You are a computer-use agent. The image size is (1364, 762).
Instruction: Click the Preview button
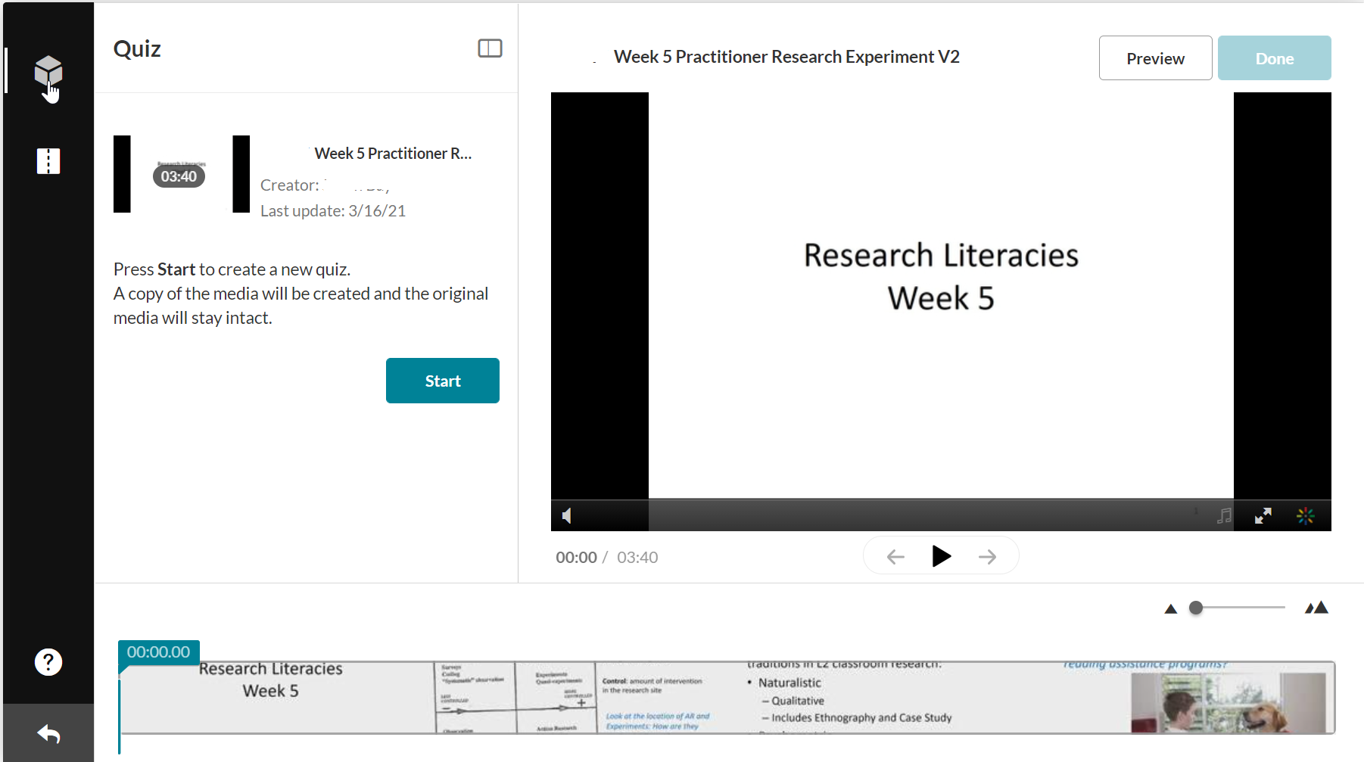point(1155,58)
